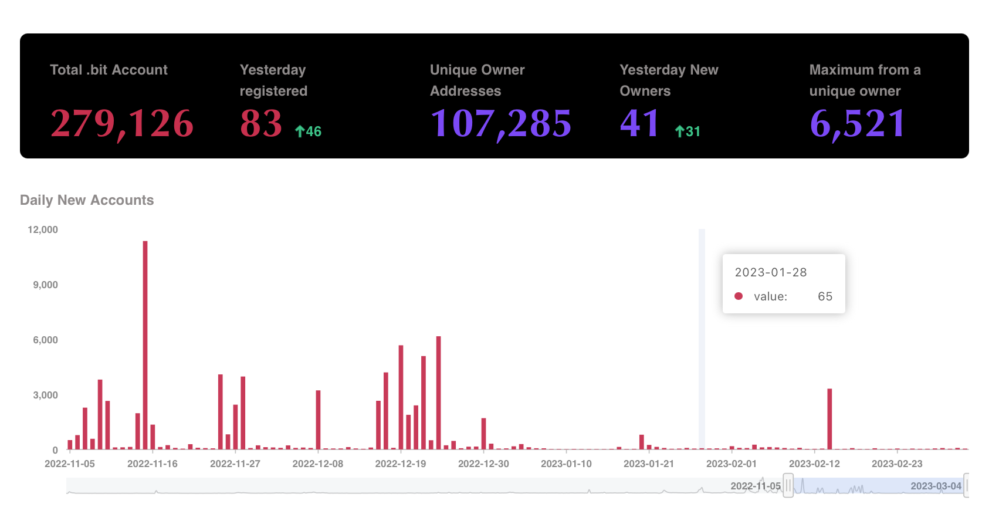Click the Unique Owner Addresses value 107,285
This screenshot has height=507, width=982.
501,124
